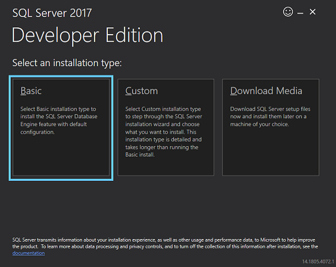Click the 'Select an installation type:' heading

click(x=67, y=63)
